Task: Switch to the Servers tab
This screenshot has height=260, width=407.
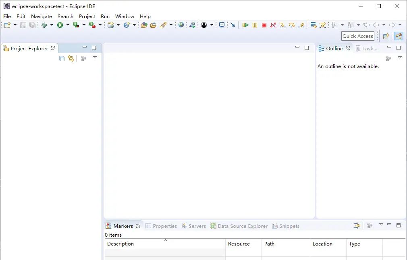Action: pyautogui.click(x=194, y=226)
